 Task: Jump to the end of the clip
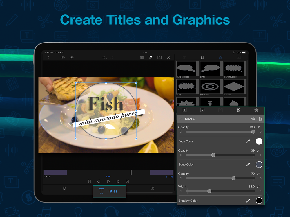pos(127,181)
